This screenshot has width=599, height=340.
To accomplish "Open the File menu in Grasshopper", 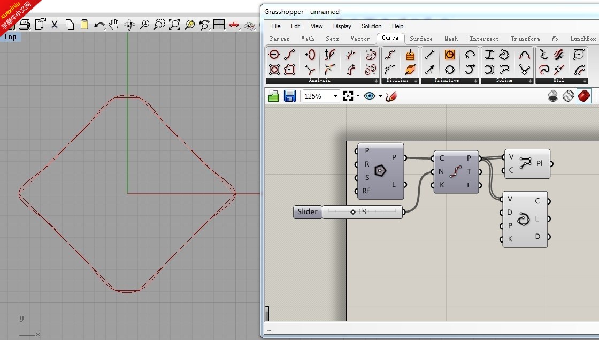I will pyautogui.click(x=276, y=26).
